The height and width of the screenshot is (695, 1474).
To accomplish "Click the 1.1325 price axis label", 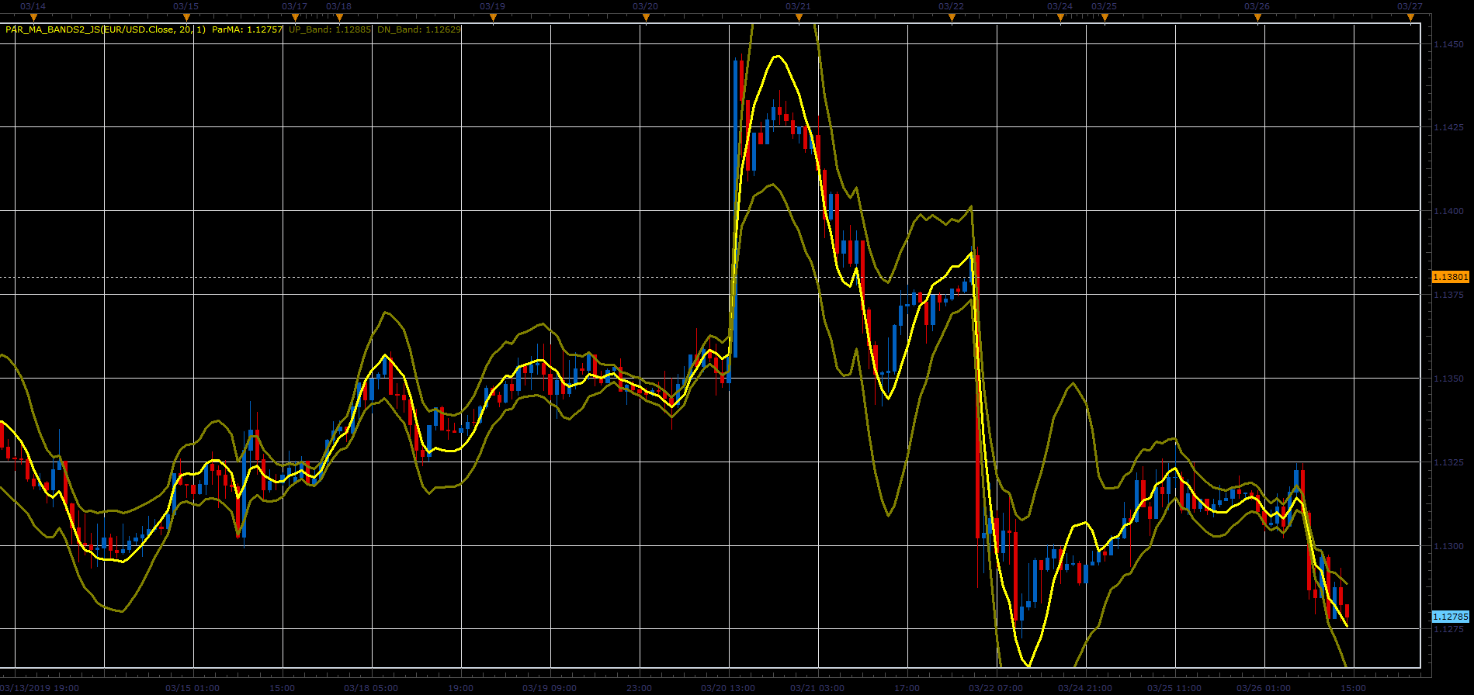I will coord(1448,462).
